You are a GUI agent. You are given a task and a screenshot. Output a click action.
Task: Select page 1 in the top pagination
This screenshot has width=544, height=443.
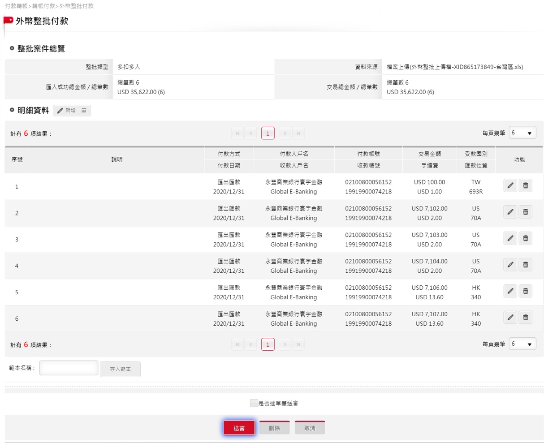click(x=268, y=133)
